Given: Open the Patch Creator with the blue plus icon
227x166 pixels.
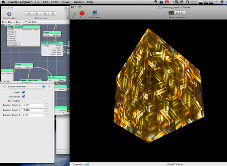Looking at the screenshot, I should [9, 14].
